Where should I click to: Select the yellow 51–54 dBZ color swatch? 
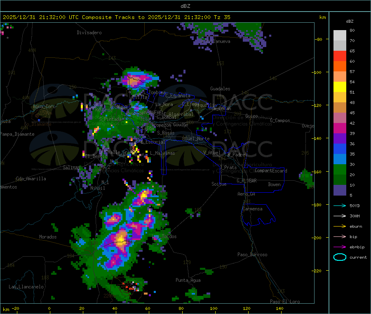click(x=340, y=87)
